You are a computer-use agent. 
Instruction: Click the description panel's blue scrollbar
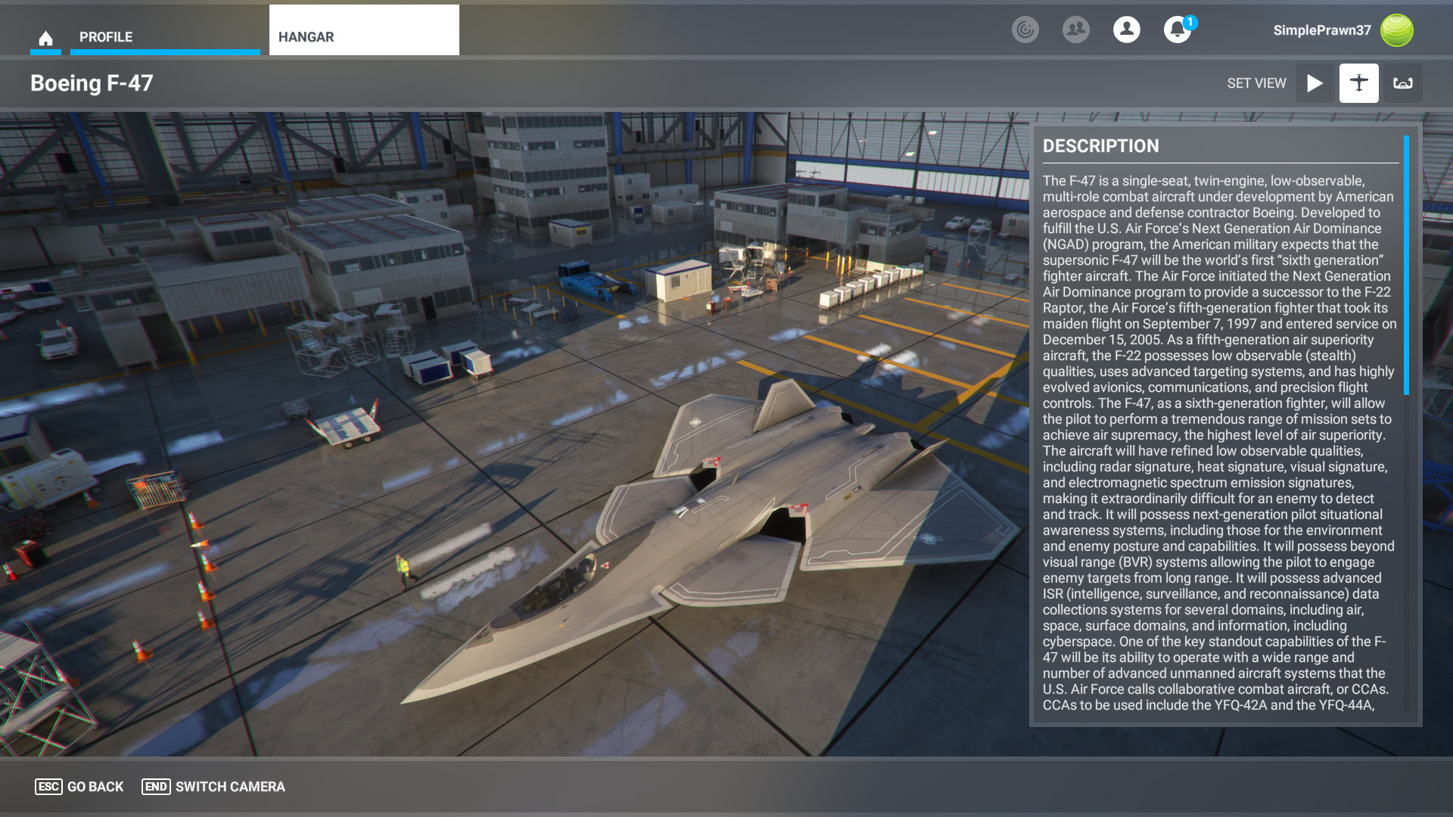[1406, 265]
